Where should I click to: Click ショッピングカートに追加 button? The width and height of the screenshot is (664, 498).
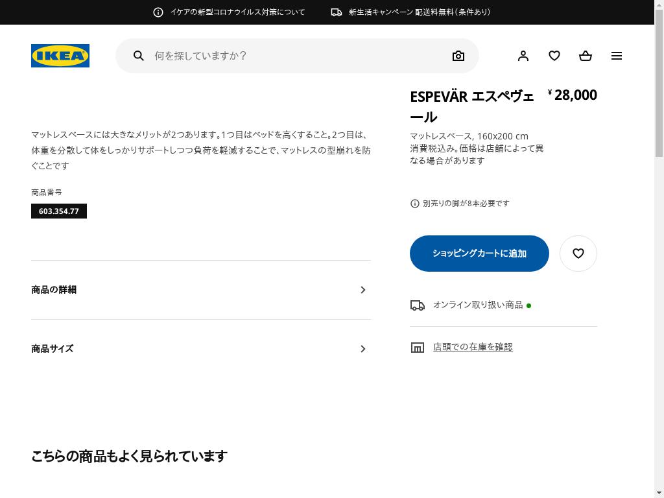coord(479,254)
